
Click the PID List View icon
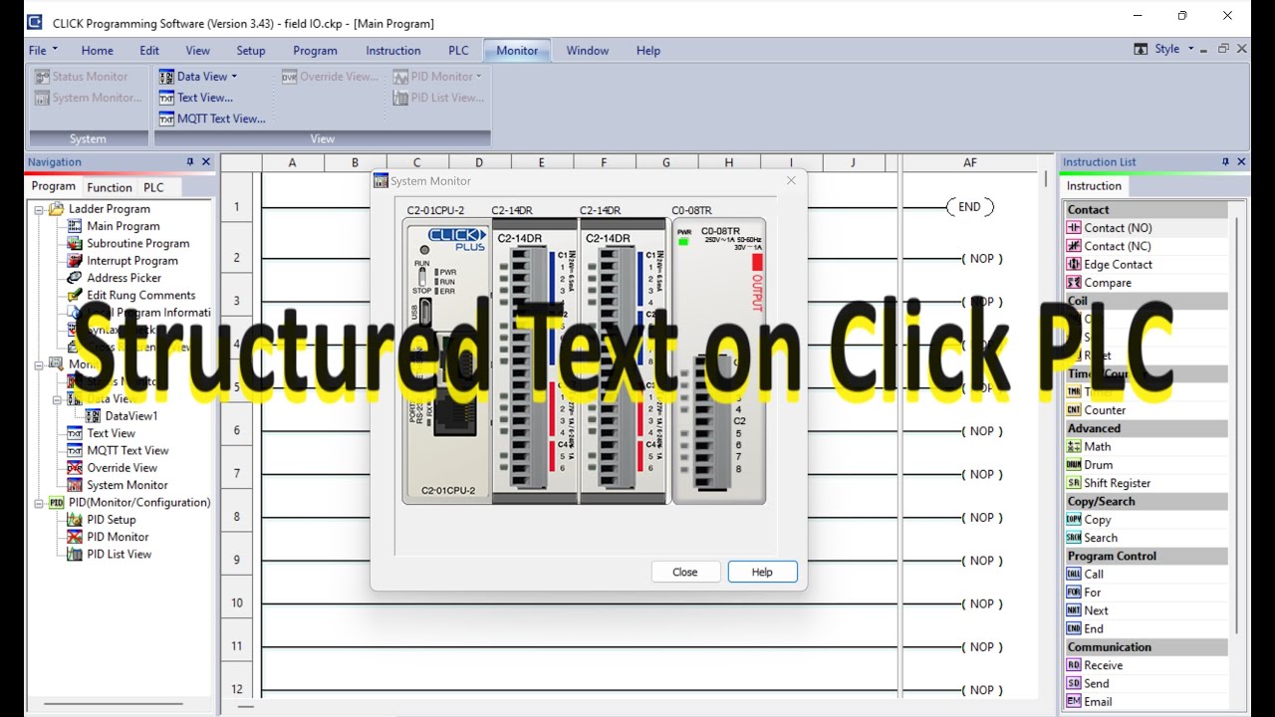[x=75, y=554]
